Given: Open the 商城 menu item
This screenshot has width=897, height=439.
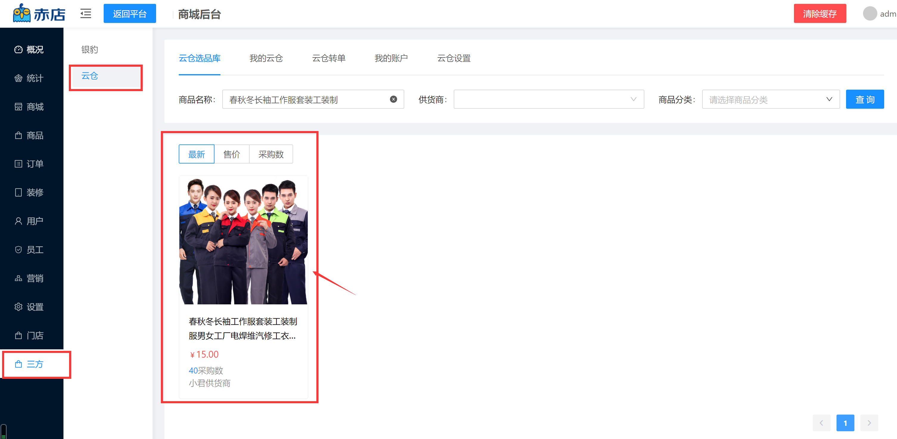Looking at the screenshot, I should pos(32,107).
